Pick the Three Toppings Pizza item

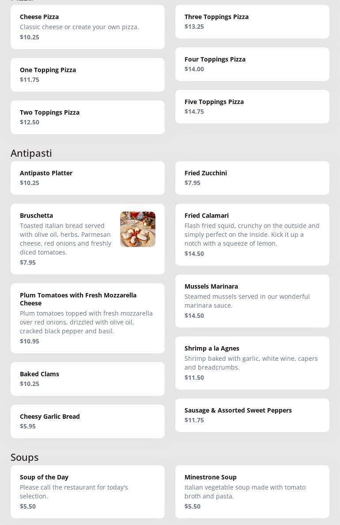tap(252, 22)
